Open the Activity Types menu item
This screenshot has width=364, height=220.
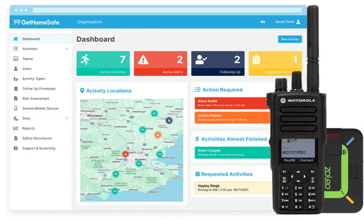(x=40, y=79)
